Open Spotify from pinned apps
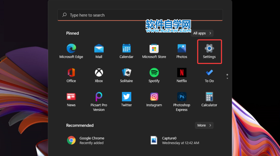The image size is (280, 156). 154,75
